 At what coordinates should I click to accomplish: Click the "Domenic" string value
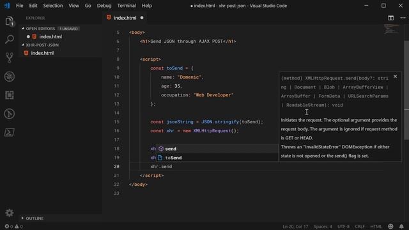(189, 77)
